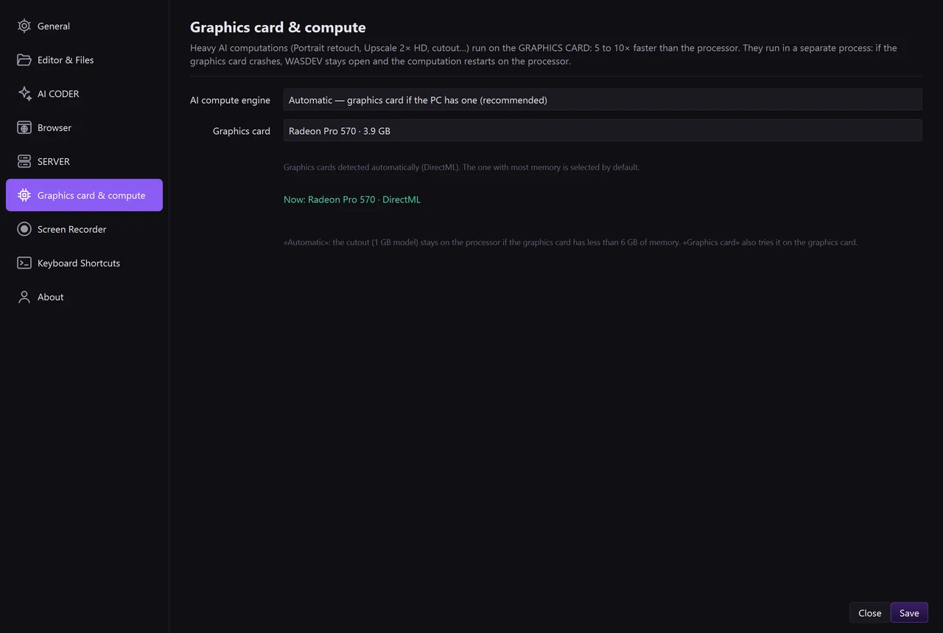Open the Browser settings page
This screenshot has height=633, width=943.
(x=84, y=127)
